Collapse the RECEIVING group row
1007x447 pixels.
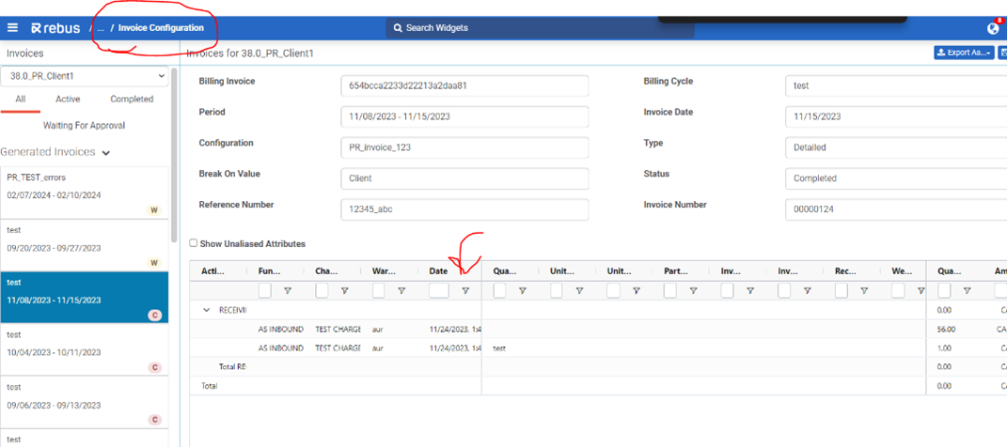207,310
